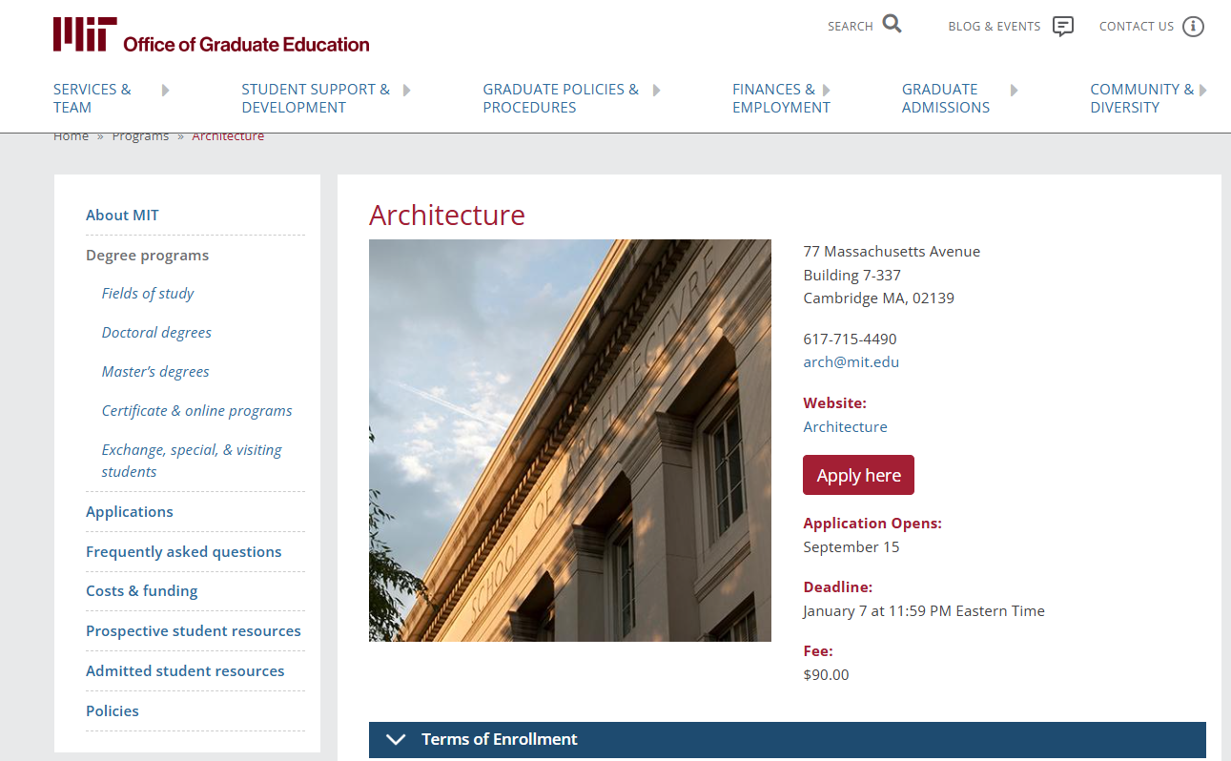Open Graduate Policies & Procedures menu

click(x=561, y=98)
